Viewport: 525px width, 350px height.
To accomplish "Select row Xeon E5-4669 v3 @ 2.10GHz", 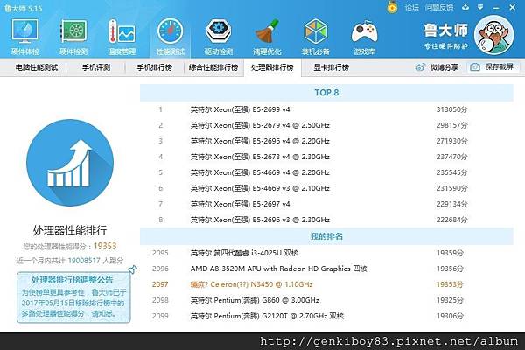I will pos(326,188).
